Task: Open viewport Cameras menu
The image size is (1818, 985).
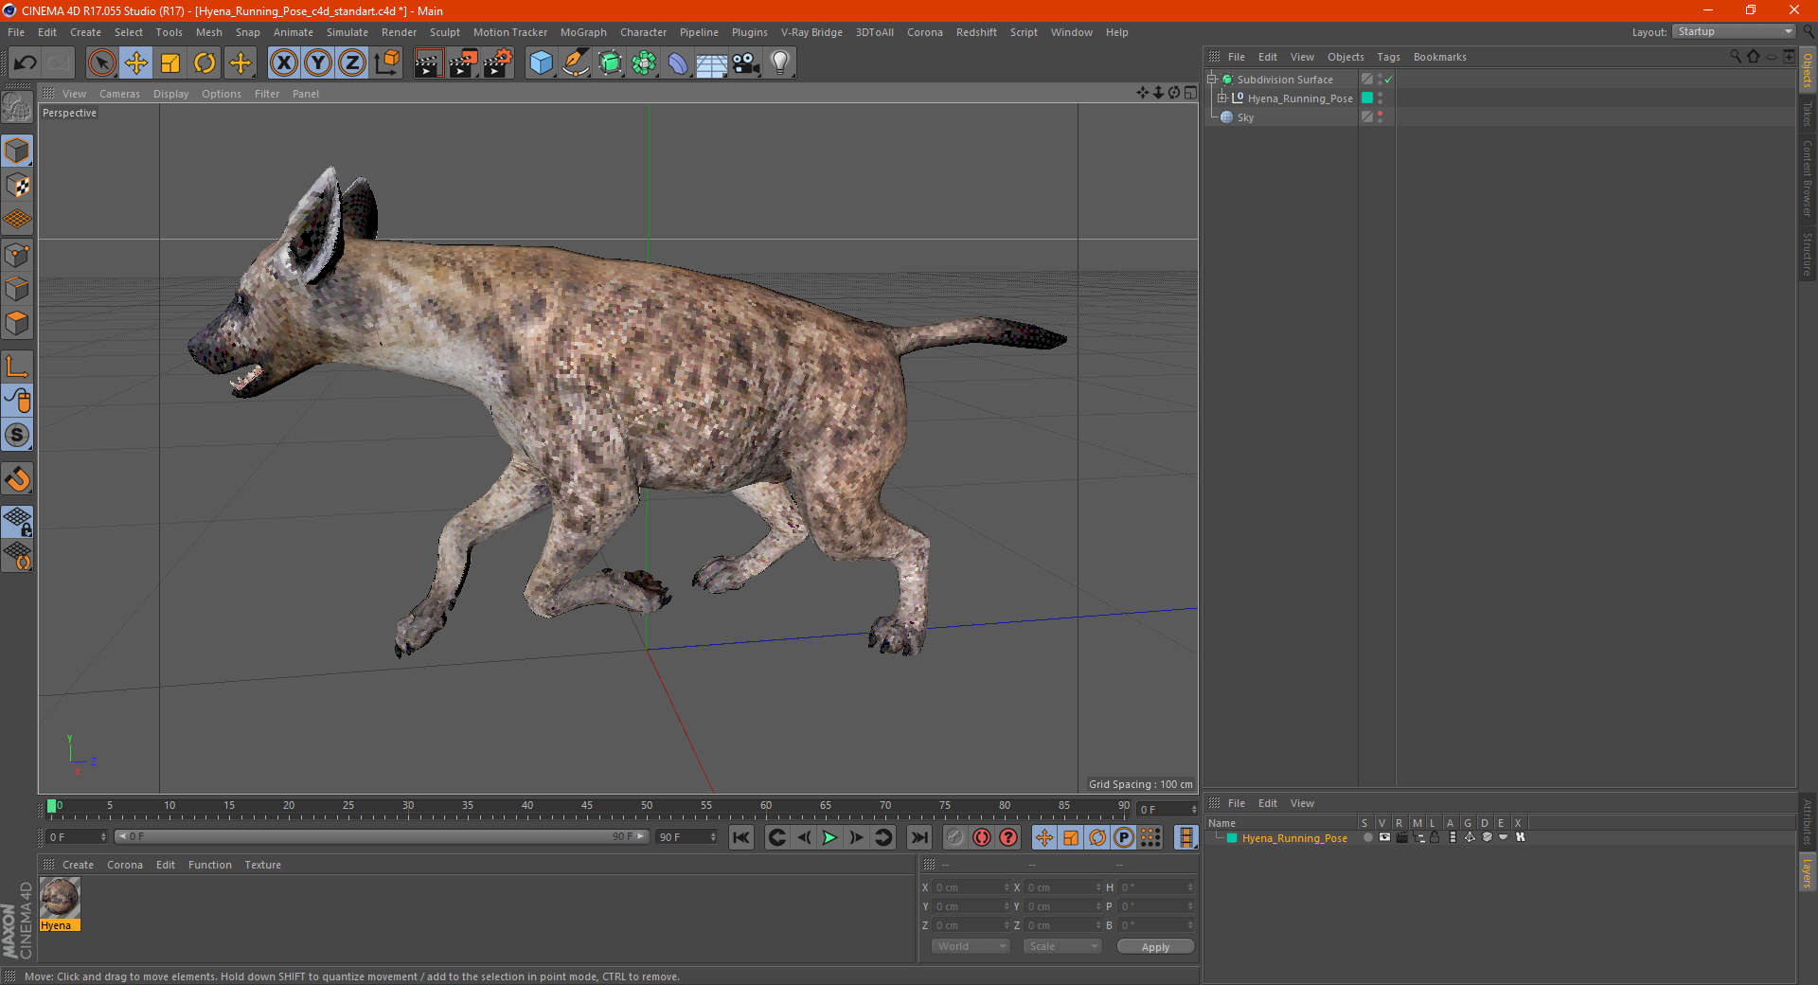Action: pos(119,94)
